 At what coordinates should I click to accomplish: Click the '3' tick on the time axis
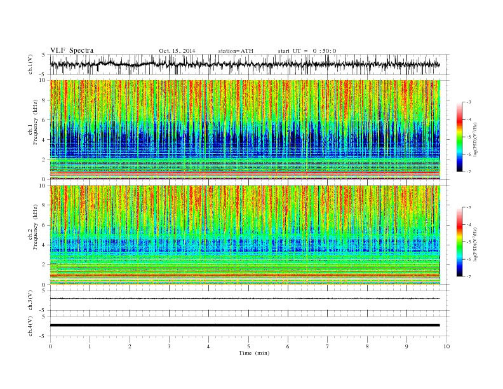(169, 346)
